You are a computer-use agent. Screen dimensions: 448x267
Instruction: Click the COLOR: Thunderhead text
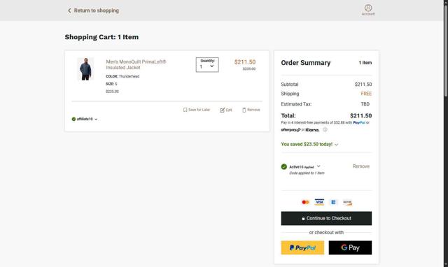click(x=122, y=76)
